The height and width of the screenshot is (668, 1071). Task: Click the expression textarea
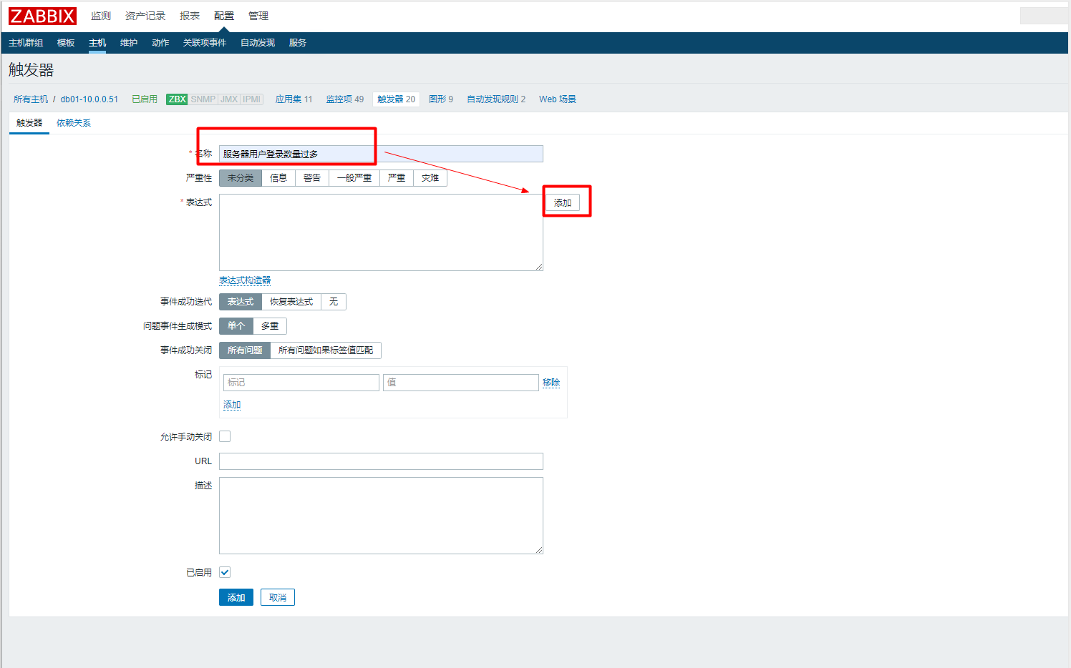click(381, 232)
